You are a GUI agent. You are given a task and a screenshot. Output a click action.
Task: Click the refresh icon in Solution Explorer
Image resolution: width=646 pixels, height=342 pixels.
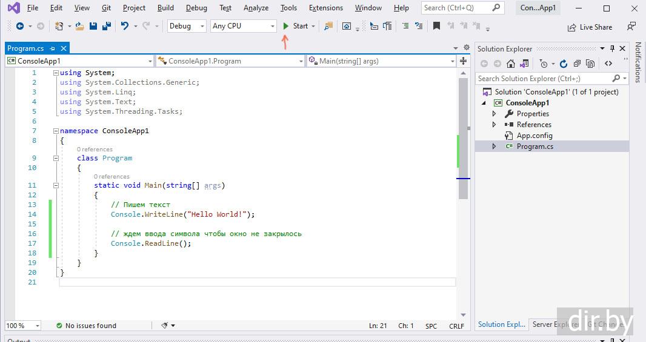(563, 64)
